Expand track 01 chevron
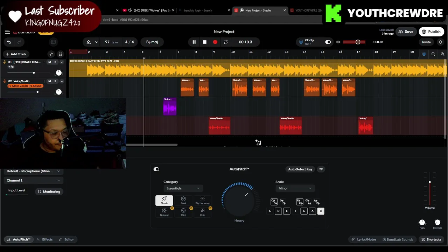Screen dimensions: 448x252 coord(62,62)
